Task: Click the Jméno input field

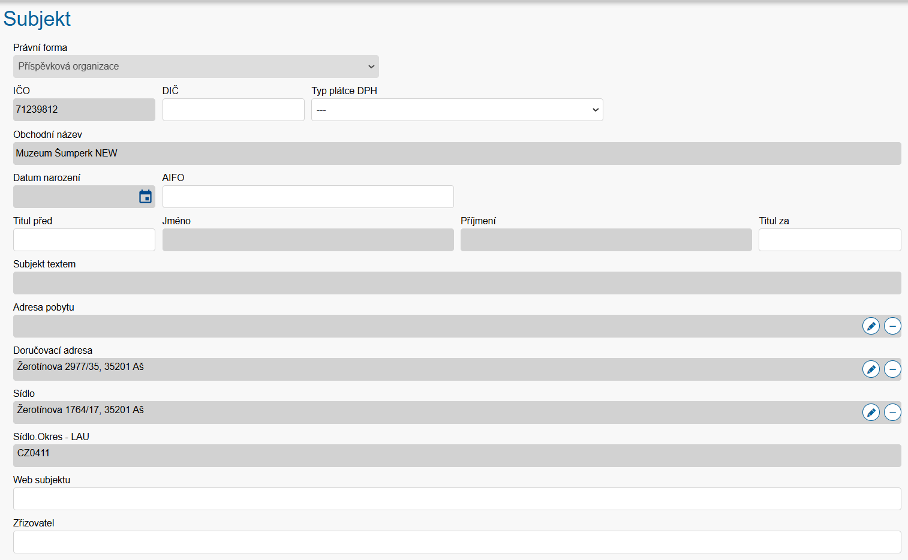Action: point(308,240)
